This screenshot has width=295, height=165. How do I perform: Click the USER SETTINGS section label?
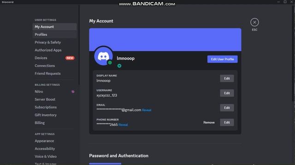[x=45, y=20]
